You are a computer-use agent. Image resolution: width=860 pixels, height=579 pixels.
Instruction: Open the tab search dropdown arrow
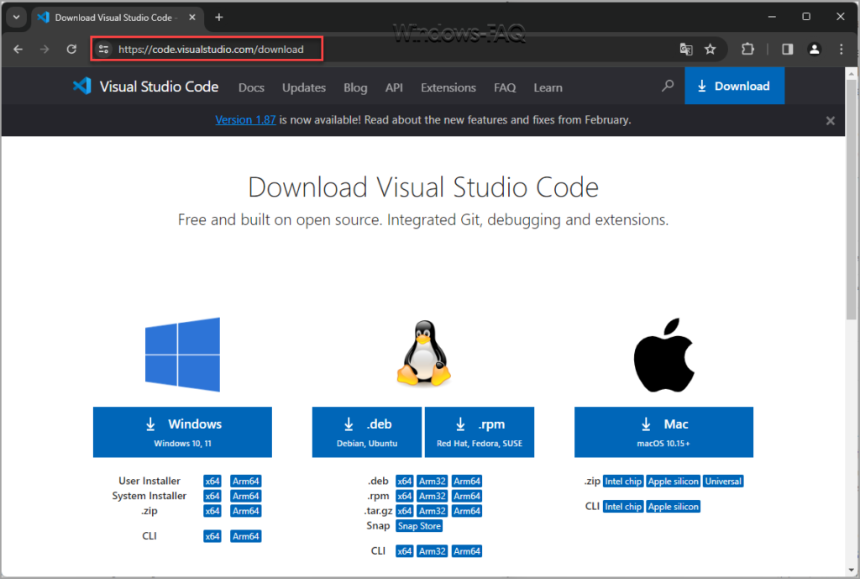[x=17, y=17]
